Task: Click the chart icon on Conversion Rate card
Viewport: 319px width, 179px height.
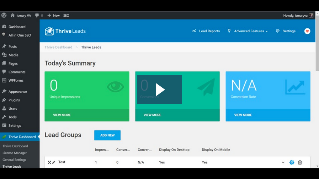Action: click(x=295, y=87)
